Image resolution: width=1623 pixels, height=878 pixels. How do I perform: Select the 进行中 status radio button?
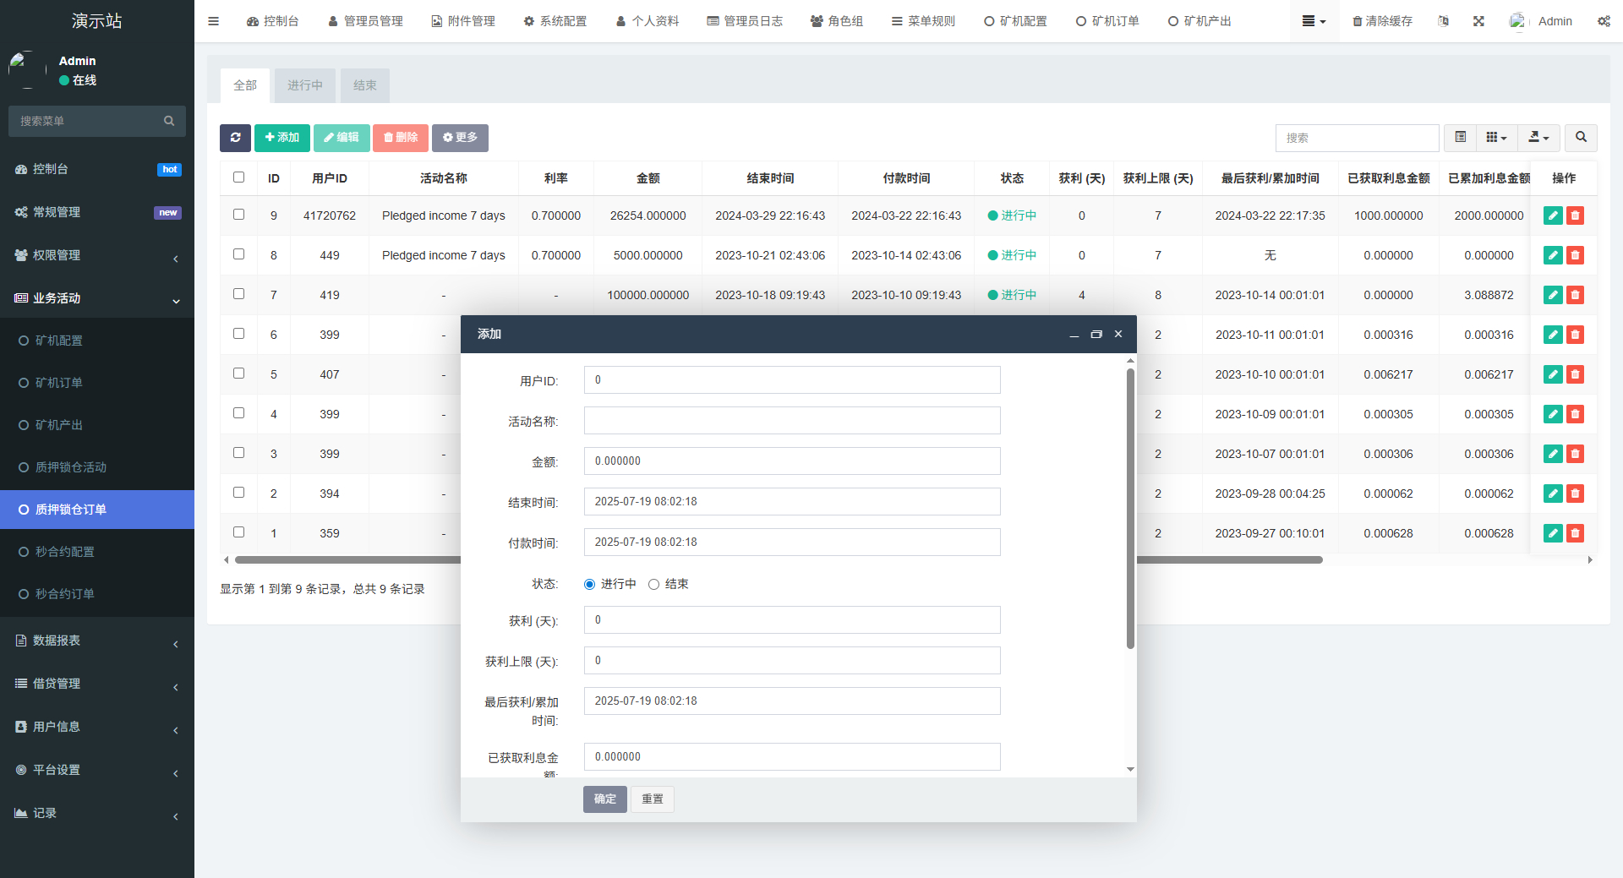coord(589,584)
